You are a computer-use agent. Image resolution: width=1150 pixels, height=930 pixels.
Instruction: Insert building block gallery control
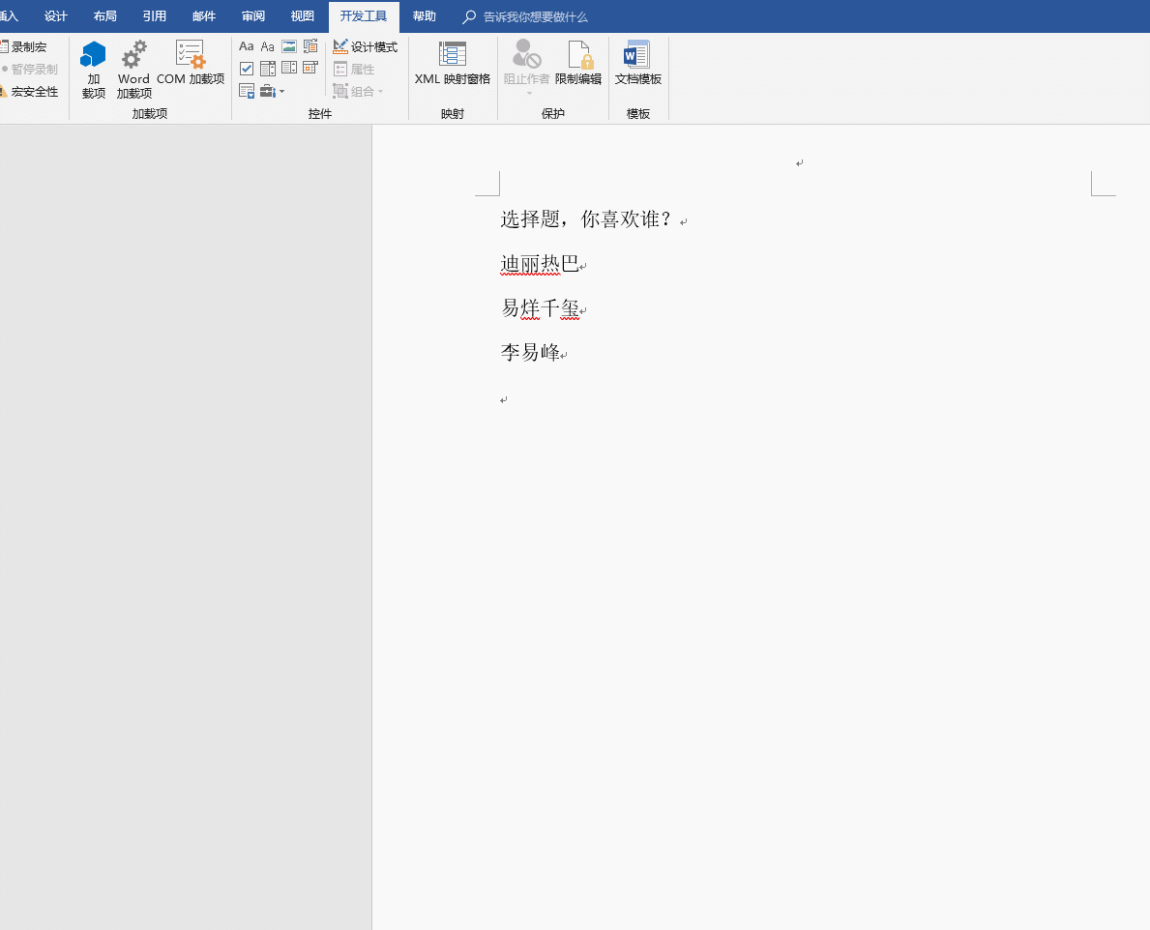coord(310,46)
